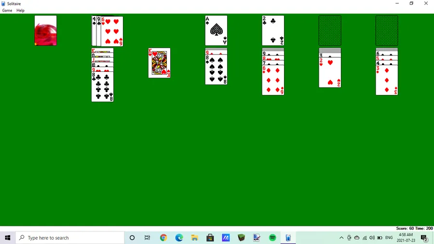Open Microsoft Store from the taskbar

(210, 238)
